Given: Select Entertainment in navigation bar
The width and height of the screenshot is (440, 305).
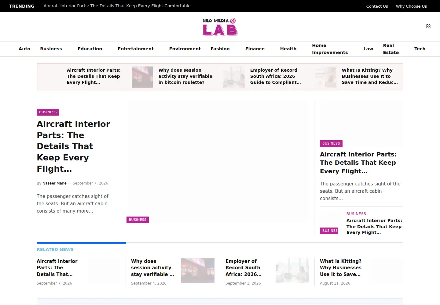Looking at the screenshot, I should pos(136,49).
